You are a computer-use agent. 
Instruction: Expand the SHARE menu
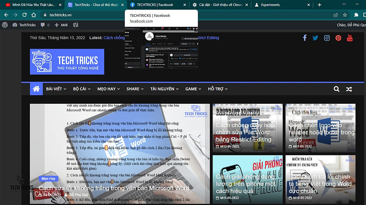point(135,89)
